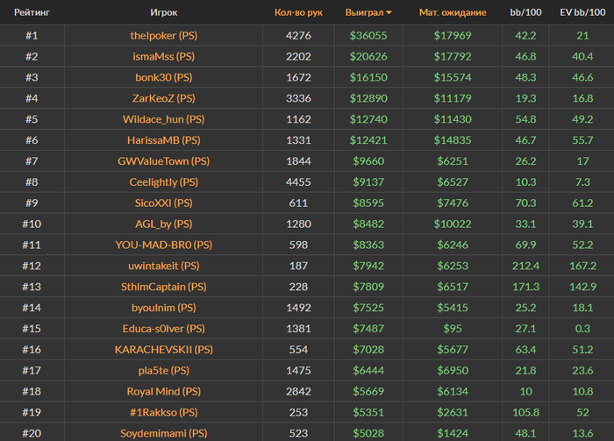Click the Рейтинг column header
The width and height of the screenshot is (614, 441).
[x=32, y=12]
